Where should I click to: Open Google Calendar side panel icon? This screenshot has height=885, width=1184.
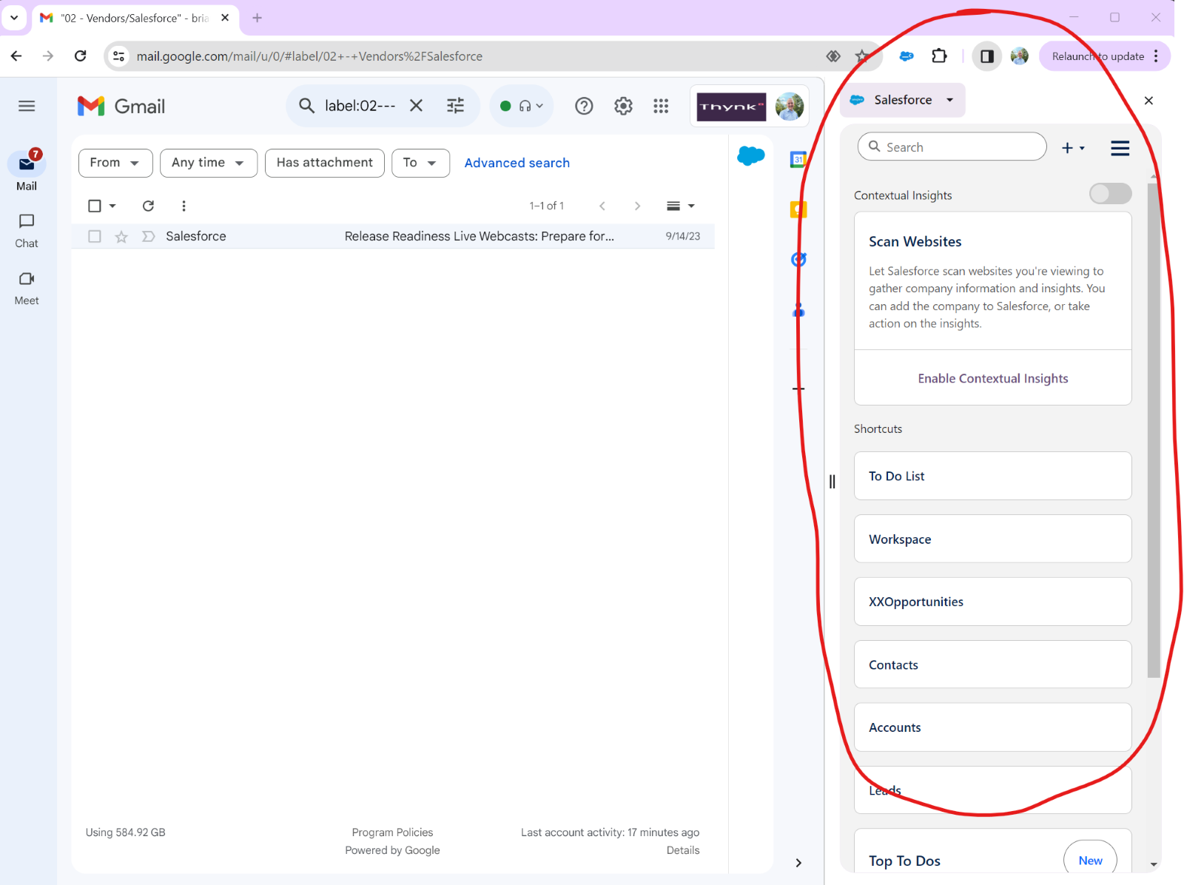pos(798,159)
